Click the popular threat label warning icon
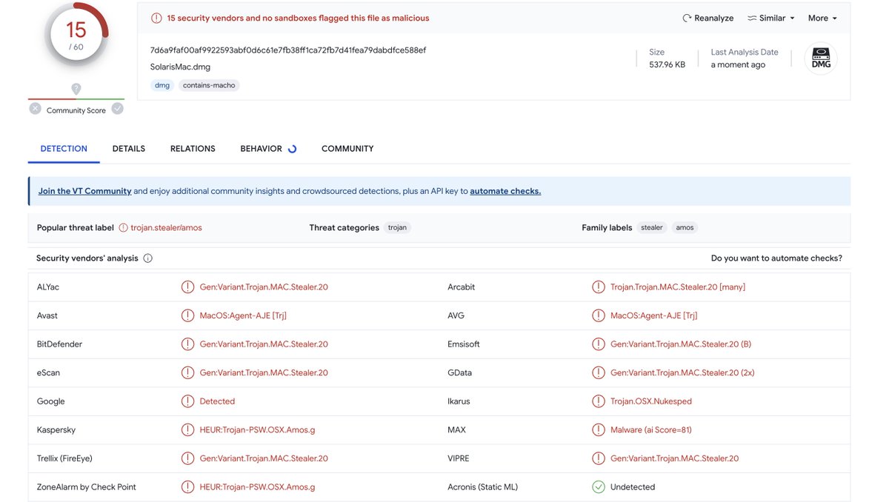The height and width of the screenshot is (502, 889). pos(123,228)
